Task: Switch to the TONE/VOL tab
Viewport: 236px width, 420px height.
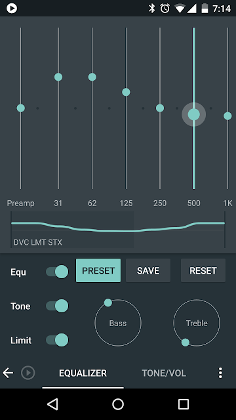Action: (164, 373)
